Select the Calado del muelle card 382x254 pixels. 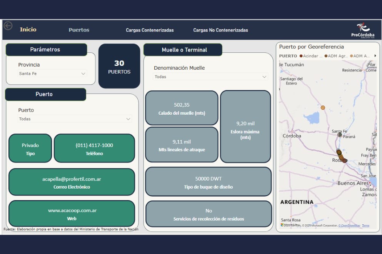tap(182, 108)
